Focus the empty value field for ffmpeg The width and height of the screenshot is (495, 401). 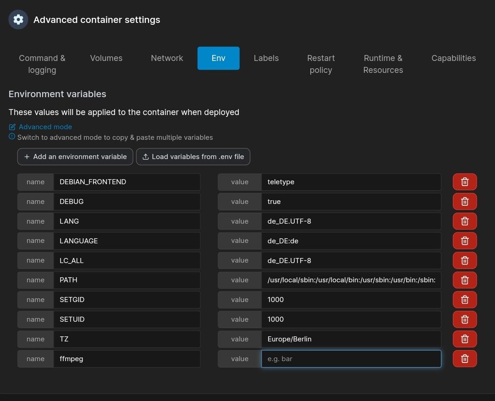(351, 359)
